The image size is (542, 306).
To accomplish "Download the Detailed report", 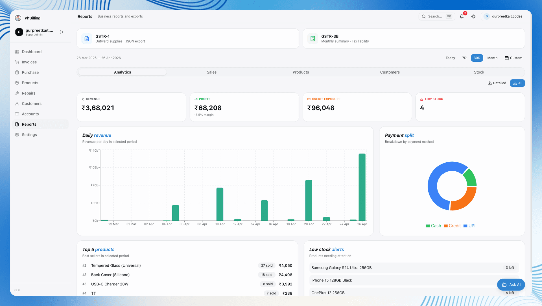I will [x=497, y=83].
